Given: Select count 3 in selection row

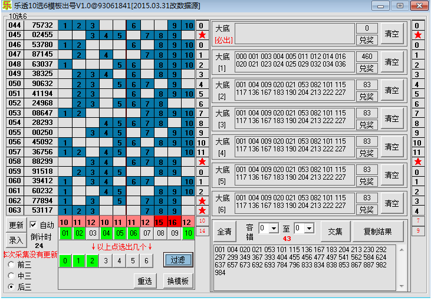Looking at the screenshot, I should (x=106, y=260).
